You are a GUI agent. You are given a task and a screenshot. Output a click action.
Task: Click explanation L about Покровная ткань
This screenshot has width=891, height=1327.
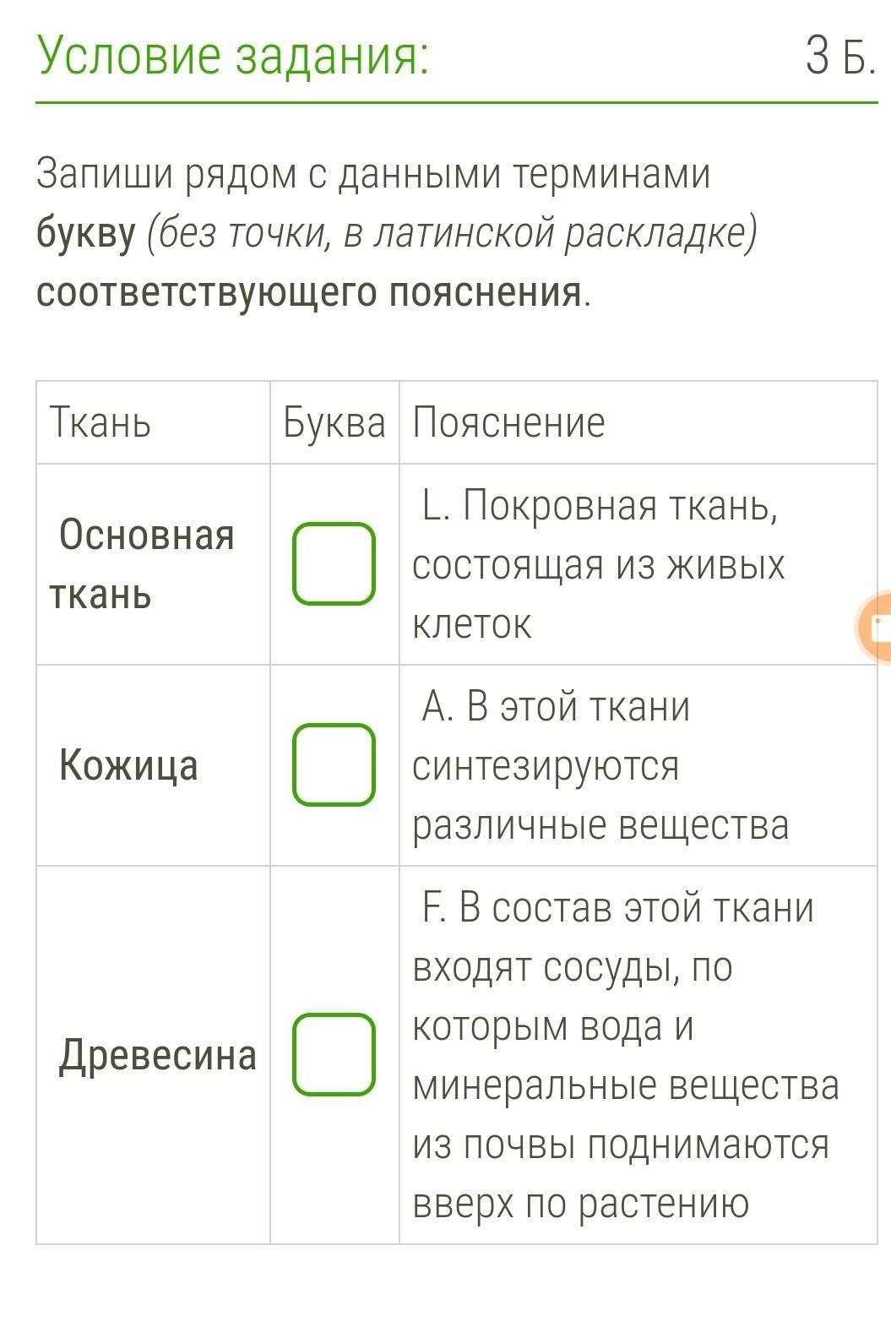597,564
